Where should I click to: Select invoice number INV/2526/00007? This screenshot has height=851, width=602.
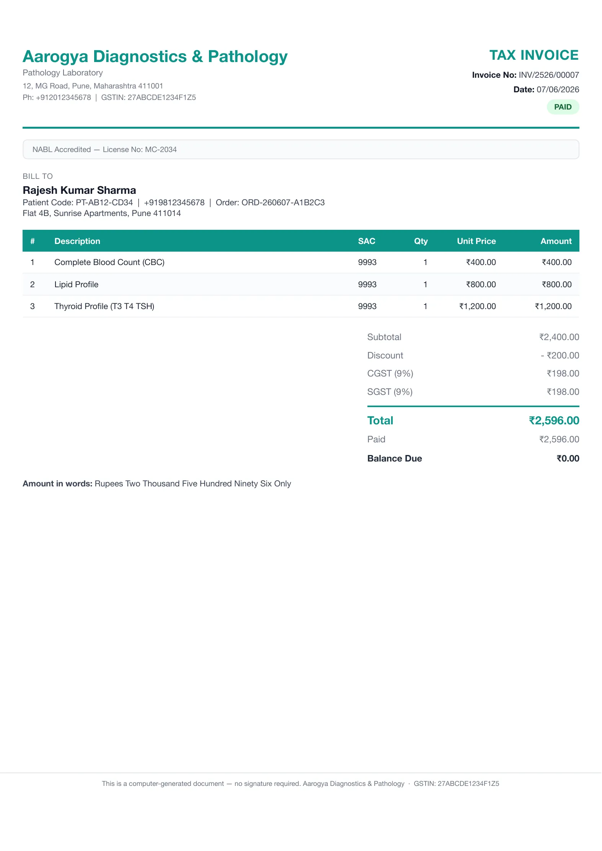548,75
